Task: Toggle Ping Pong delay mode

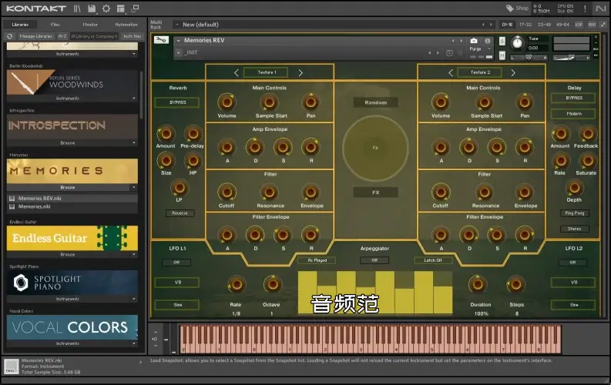Action: [574, 213]
